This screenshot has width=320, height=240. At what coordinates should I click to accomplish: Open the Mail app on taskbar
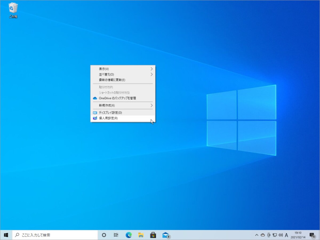pos(166,235)
